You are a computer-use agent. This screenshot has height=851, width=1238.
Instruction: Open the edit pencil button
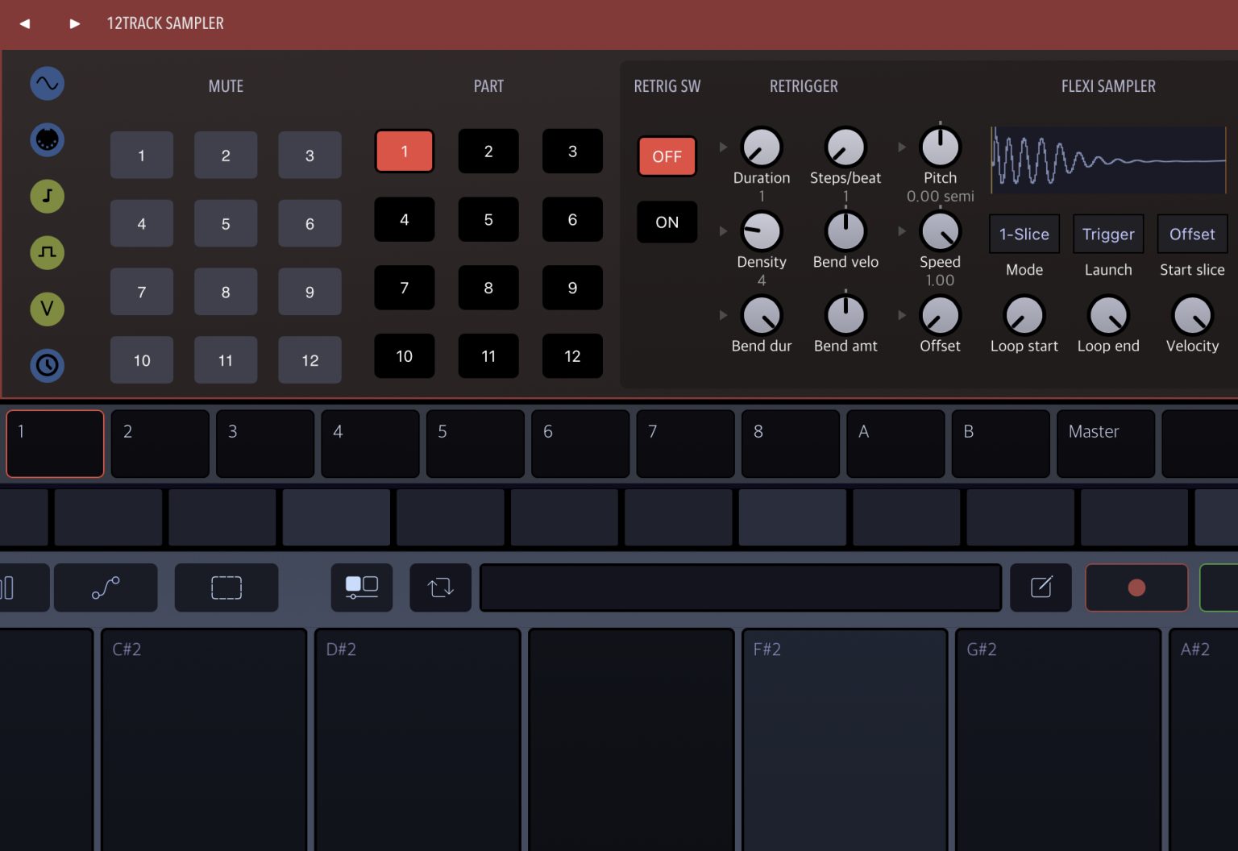pyautogui.click(x=1041, y=587)
